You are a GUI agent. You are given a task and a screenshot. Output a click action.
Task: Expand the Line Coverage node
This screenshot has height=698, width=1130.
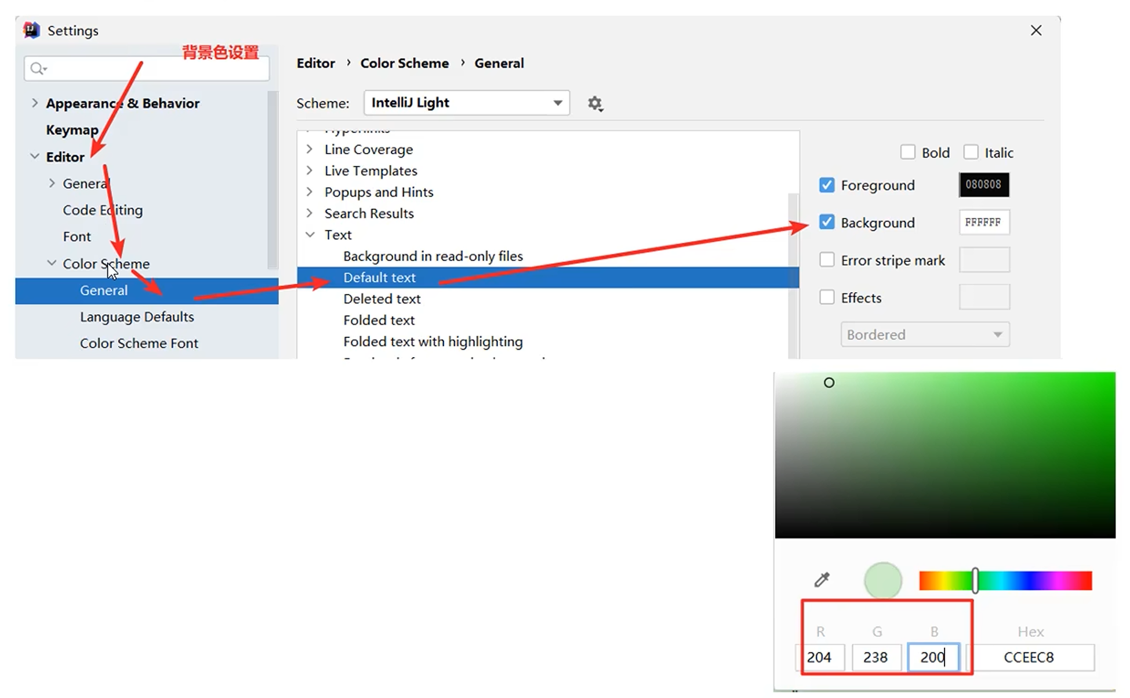[310, 150]
